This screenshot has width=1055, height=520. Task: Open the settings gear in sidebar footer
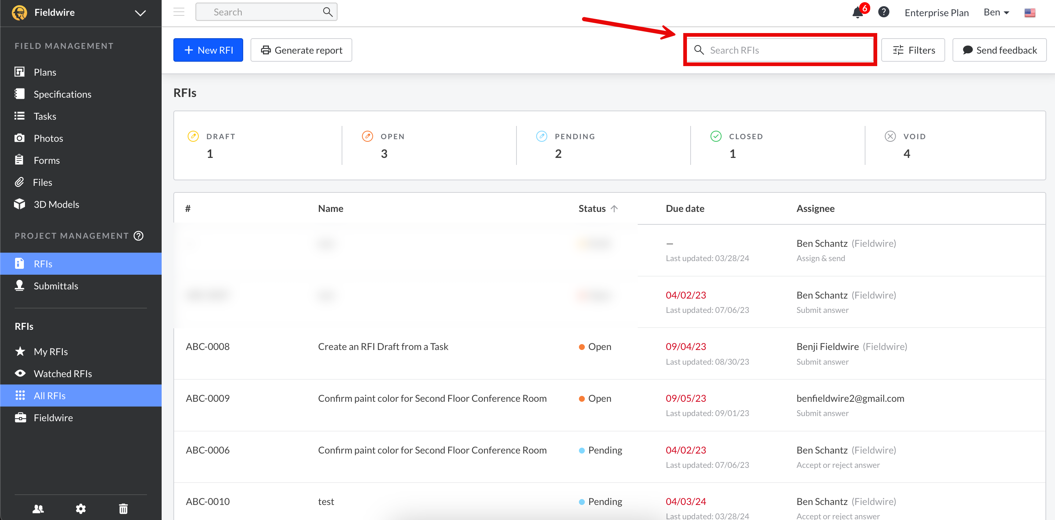click(81, 509)
